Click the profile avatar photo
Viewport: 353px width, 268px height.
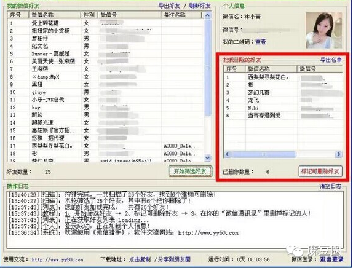323,30
